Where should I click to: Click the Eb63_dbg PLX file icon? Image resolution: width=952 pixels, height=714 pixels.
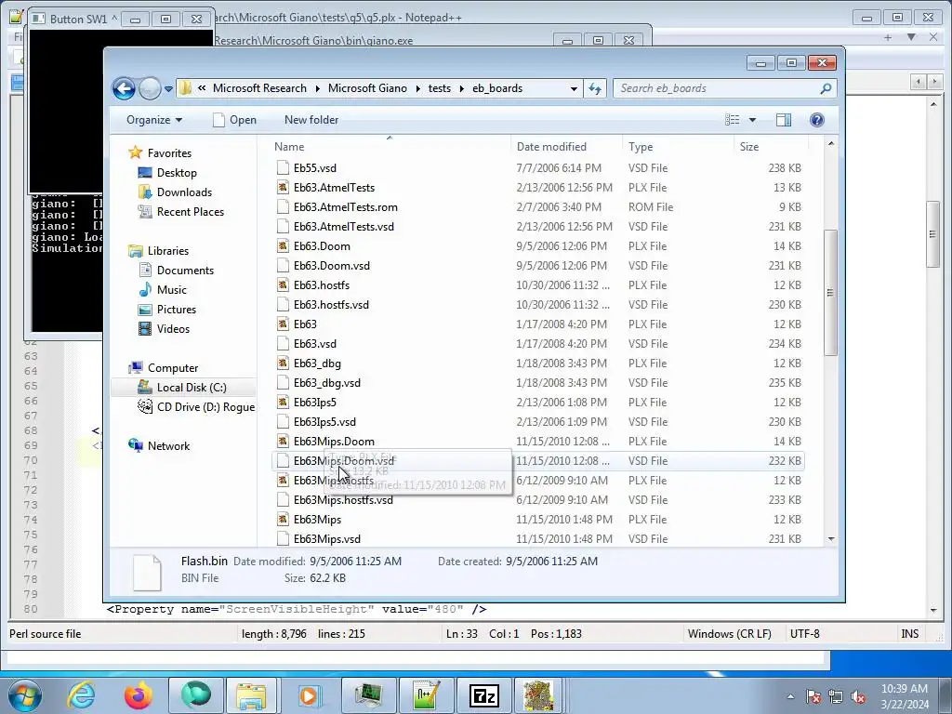[283, 364]
